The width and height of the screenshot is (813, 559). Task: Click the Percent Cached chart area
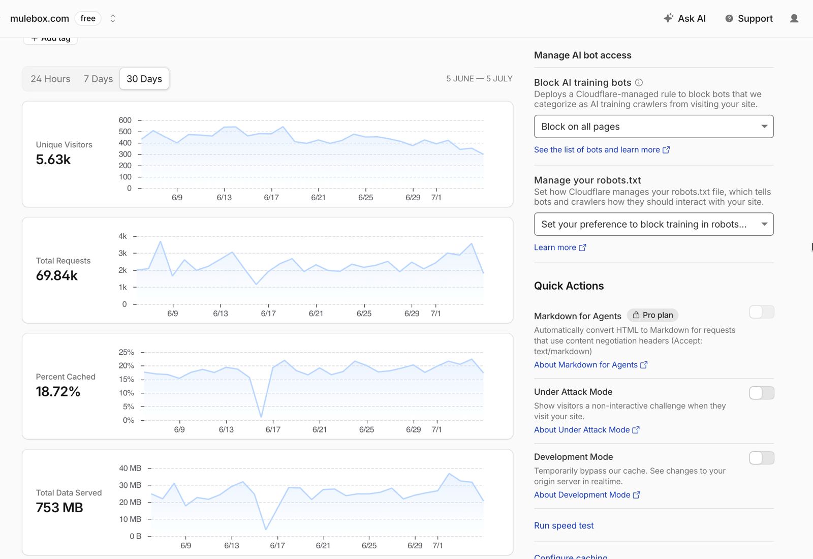313,386
